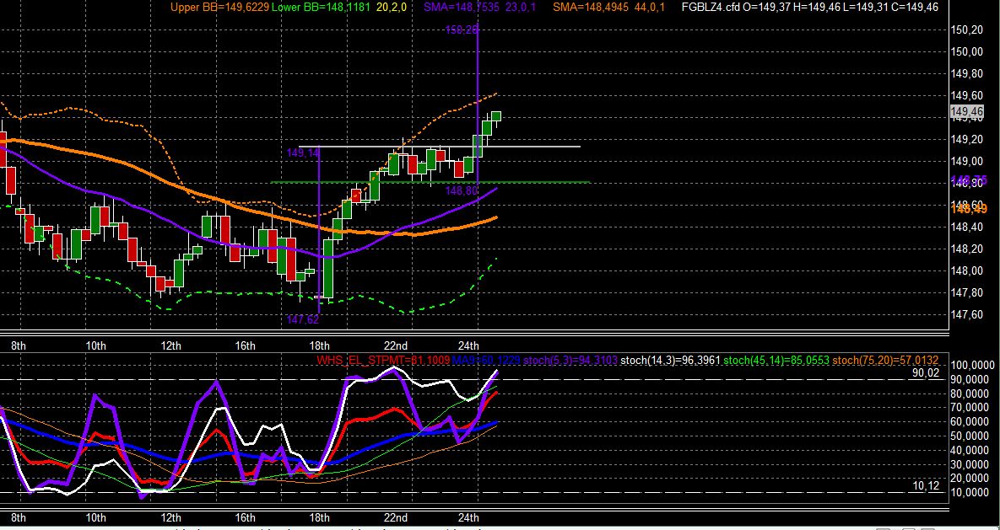Click the orange SMA=148,4945 legend entry
The image size is (1000, 530).
[592, 8]
